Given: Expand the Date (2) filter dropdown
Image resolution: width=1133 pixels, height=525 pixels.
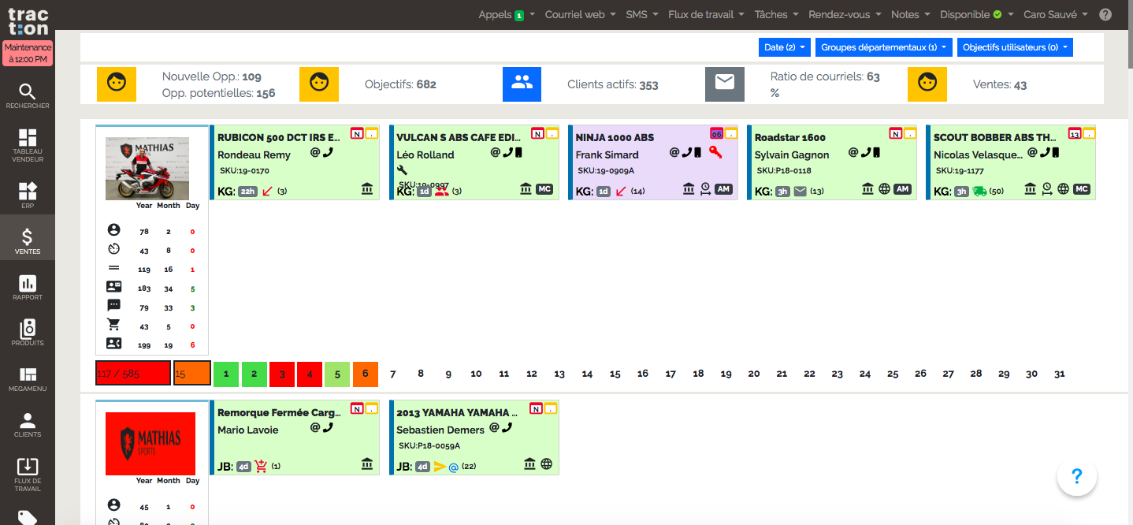Looking at the screenshot, I should click(785, 47).
